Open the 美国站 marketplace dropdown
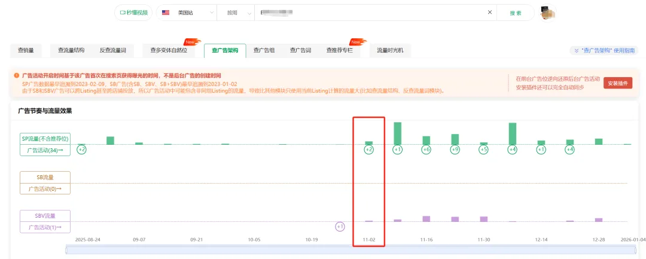This screenshot has width=646, height=259. (x=187, y=13)
